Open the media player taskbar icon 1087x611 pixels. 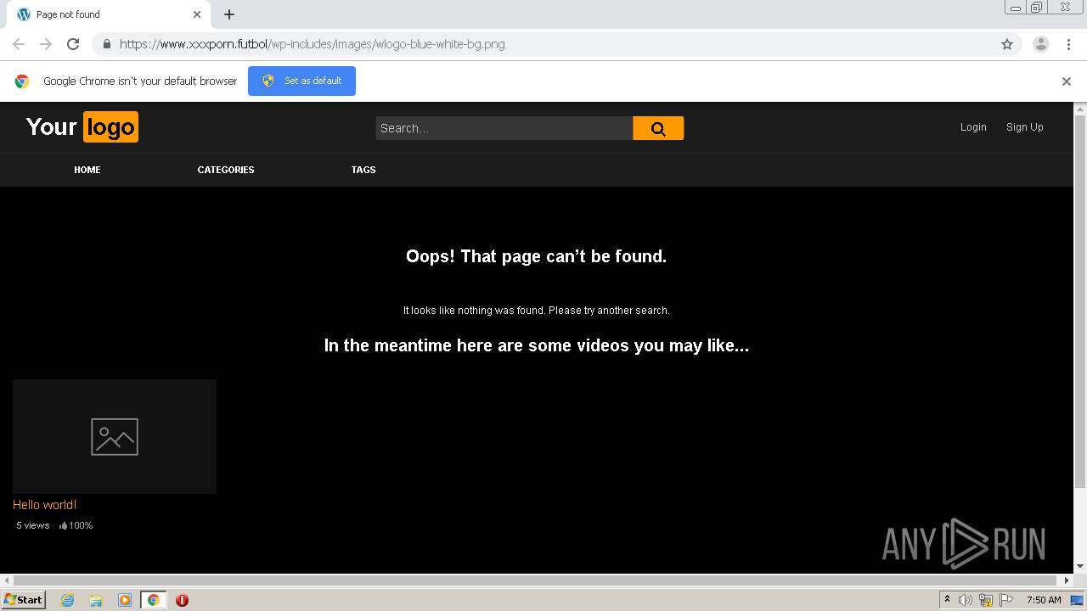click(x=125, y=600)
